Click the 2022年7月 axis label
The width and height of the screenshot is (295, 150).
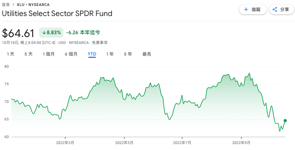click(x=182, y=143)
